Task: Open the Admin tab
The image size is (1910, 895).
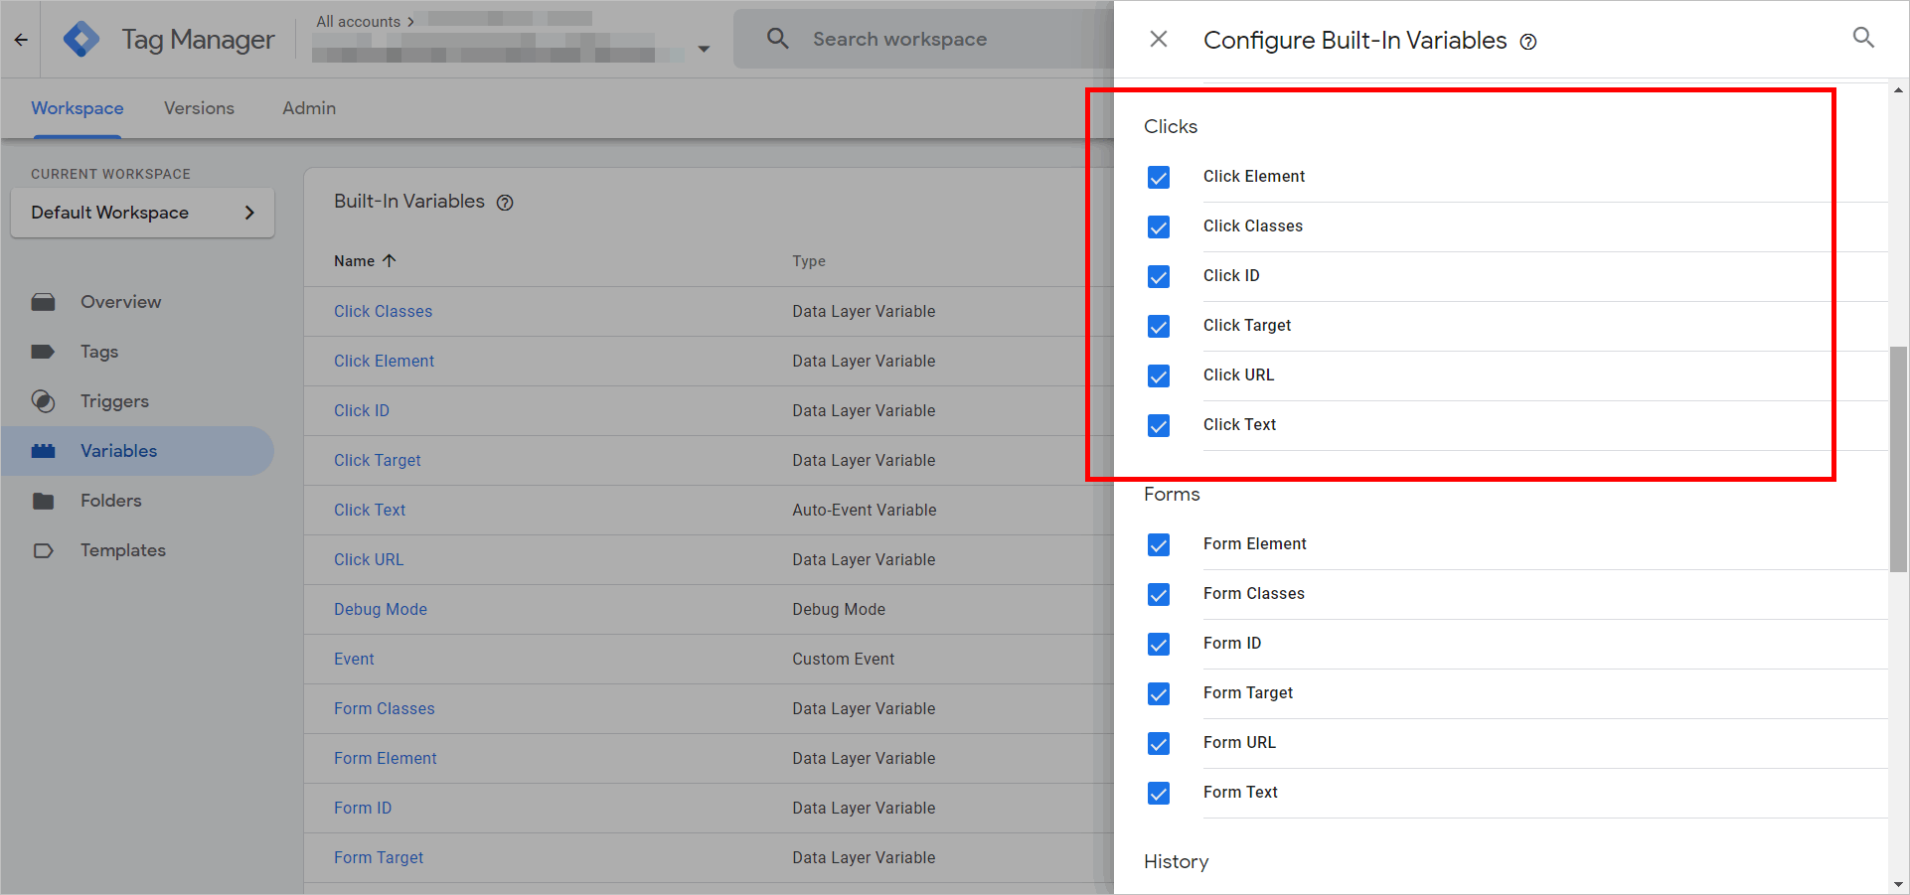Action: click(x=308, y=107)
